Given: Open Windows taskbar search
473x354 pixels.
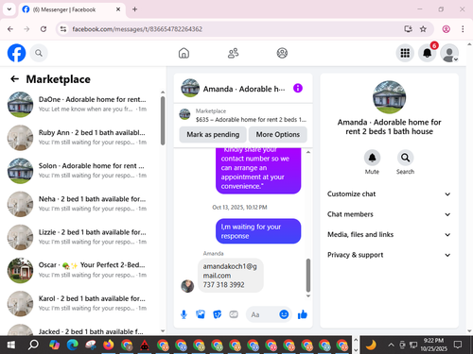Looking at the screenshot, I should click(33, 345).
